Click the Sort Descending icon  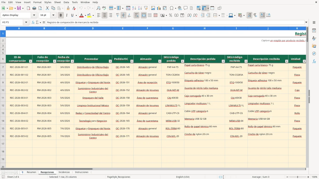point(140,8)
